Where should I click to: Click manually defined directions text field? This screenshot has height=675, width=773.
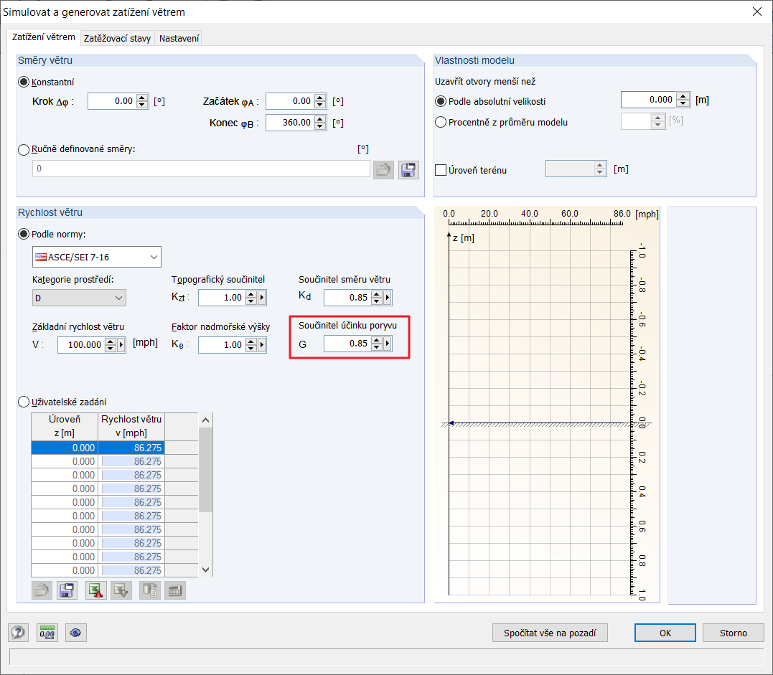point(201,169)
